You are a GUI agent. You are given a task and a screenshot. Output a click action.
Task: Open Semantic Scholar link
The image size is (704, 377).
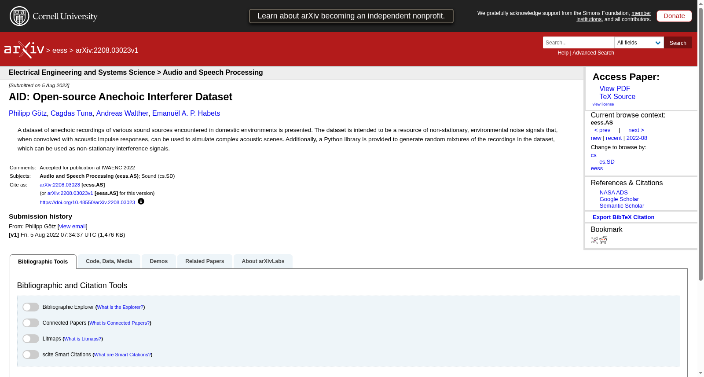[x=622, y=206]
